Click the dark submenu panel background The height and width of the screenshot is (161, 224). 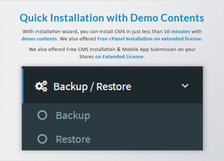[x=143, y=127]
